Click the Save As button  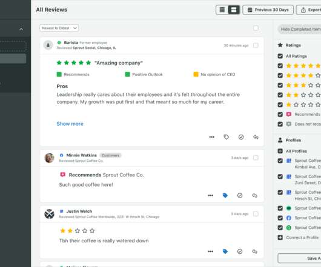pyautogui.click(x=300, y=258)
